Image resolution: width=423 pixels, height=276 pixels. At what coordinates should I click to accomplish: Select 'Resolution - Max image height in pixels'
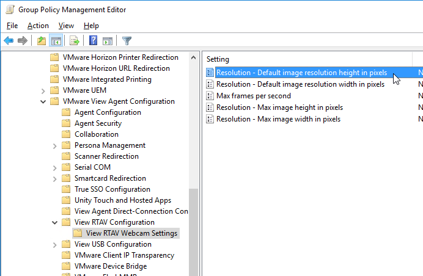pos(279,107)
